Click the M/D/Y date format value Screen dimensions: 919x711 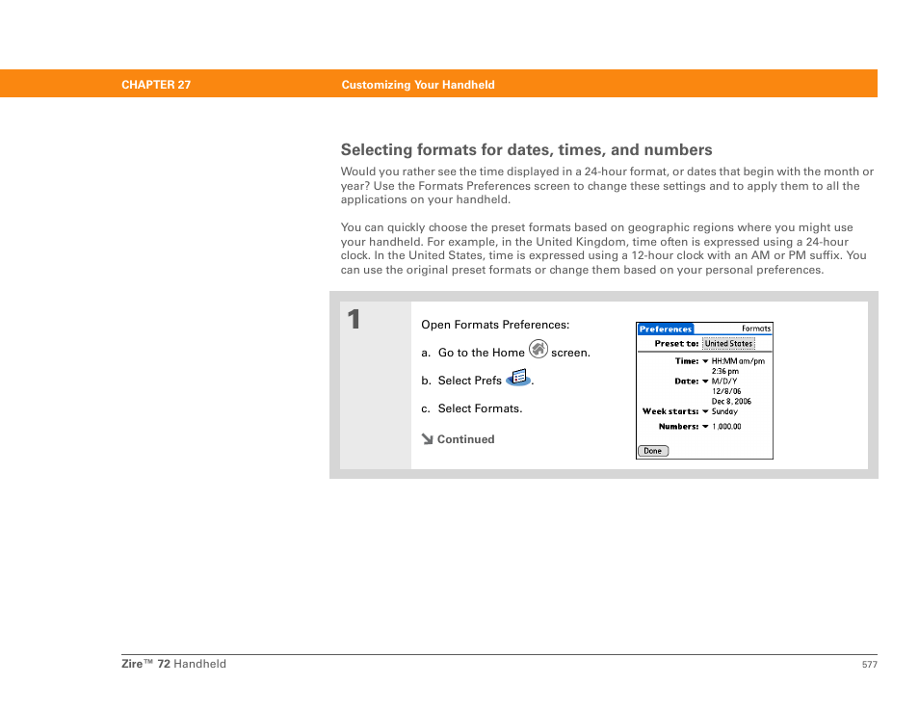point(724,382)
